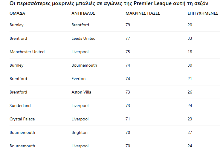Select the Everton opponent cell
The width and height of the screenshot is (220, 150).
click(x=79, y=79)
